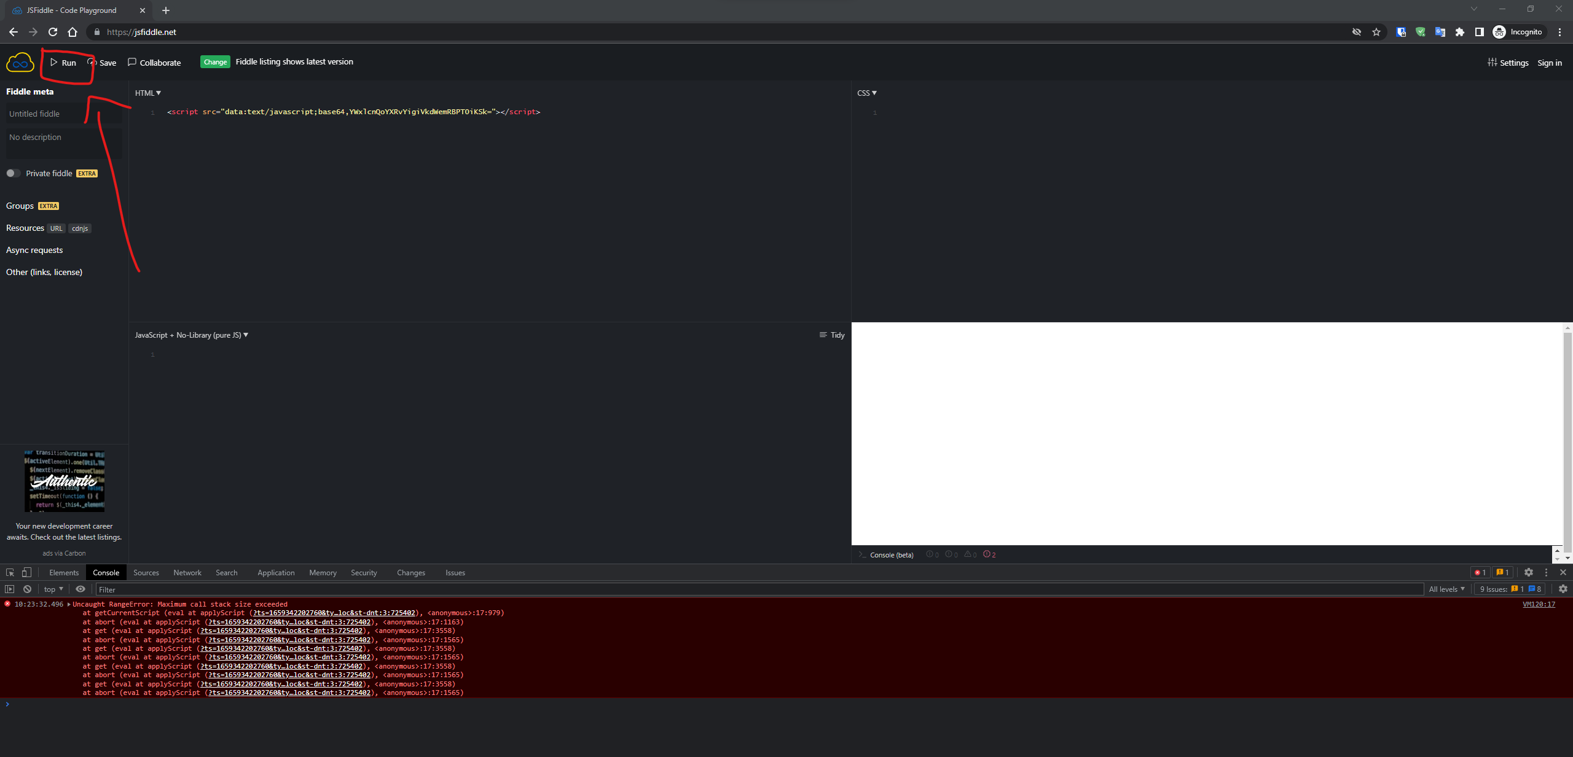
Task: Click the cdnjs resource link in the sidebar
Action: 80,228
